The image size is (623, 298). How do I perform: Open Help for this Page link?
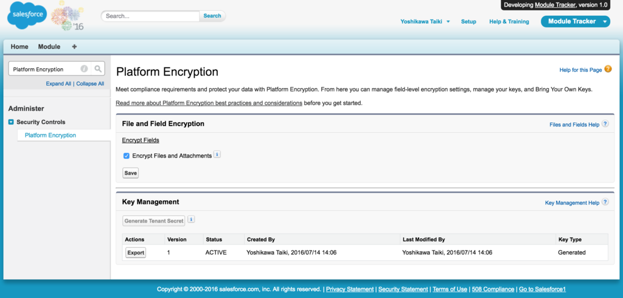(x=580, y=70)
